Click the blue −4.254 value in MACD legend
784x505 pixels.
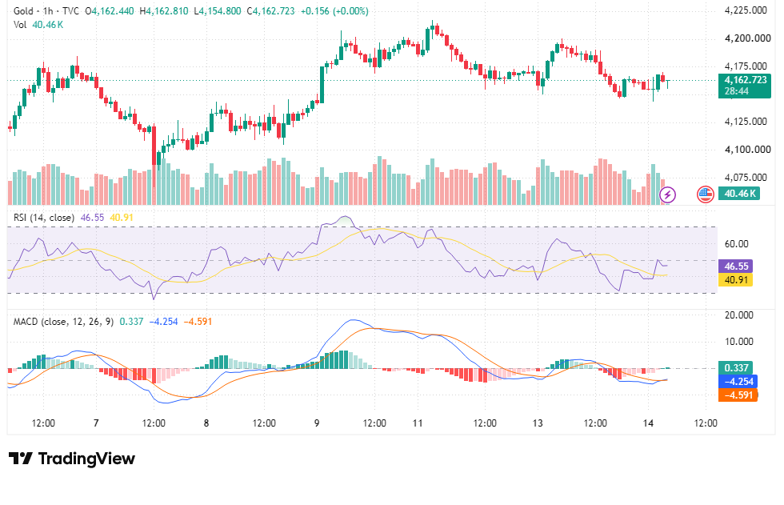pyautogui.click(x=163, y=322)
